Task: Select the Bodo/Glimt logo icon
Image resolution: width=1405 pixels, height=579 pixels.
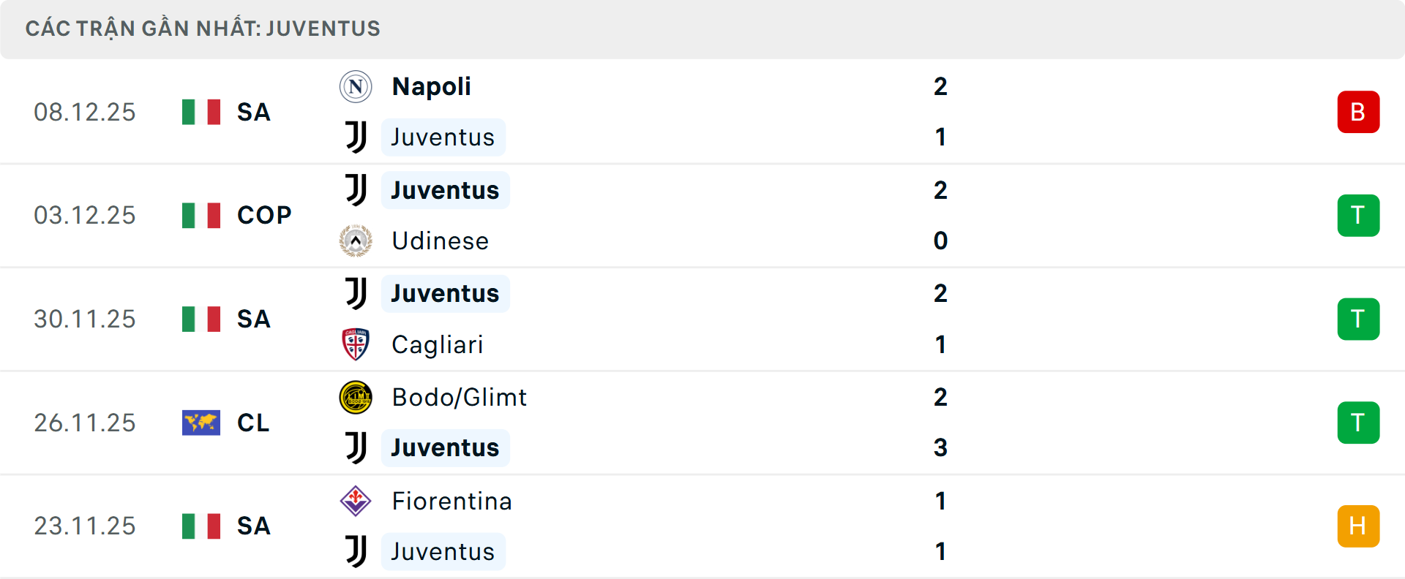Action: click(x=356, y=397)
